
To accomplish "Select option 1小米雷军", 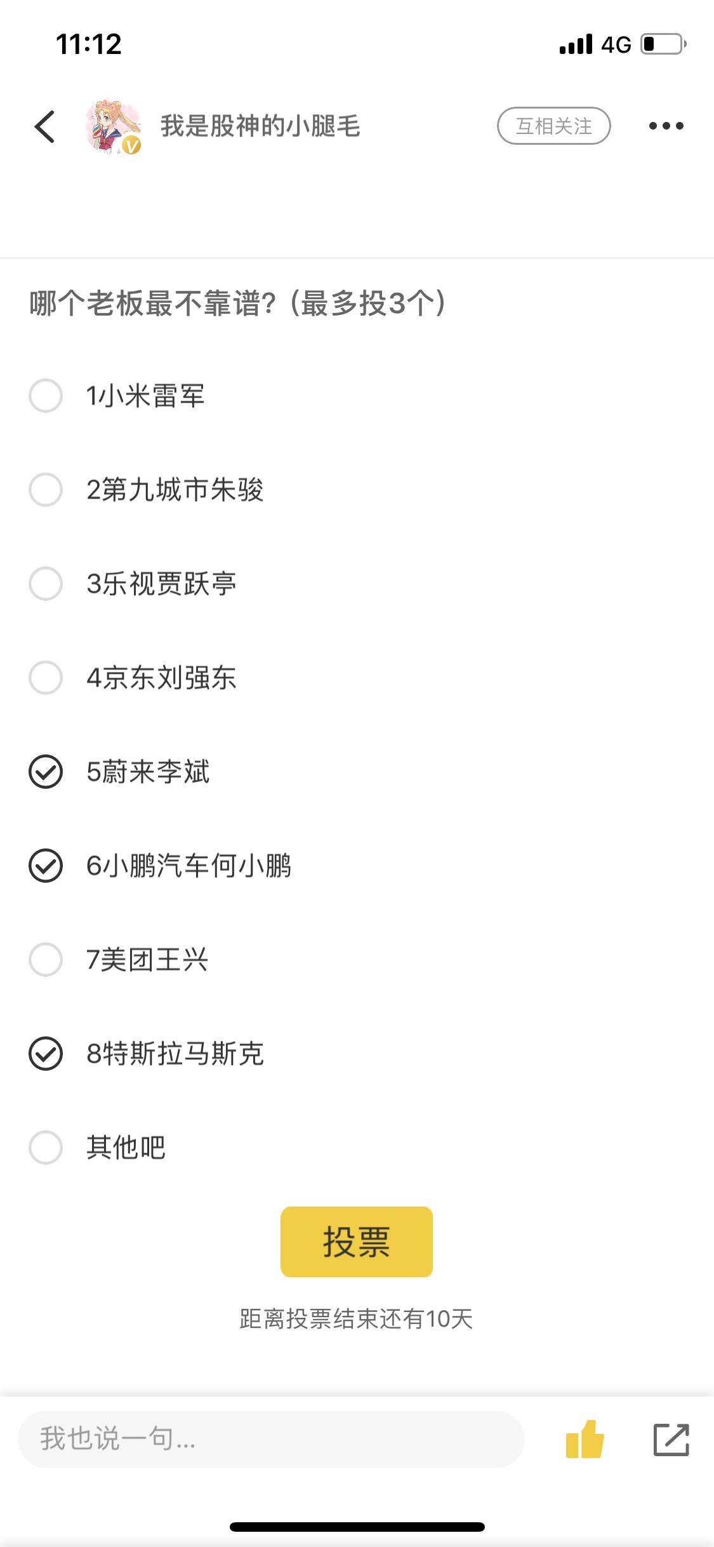I will point(46,396).
